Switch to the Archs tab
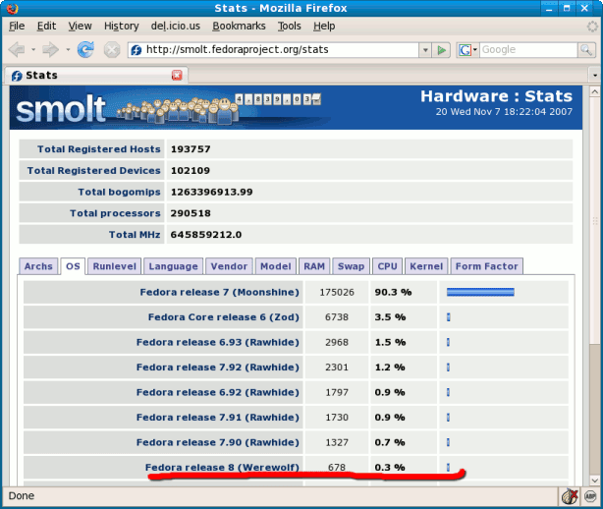 point(38,266)
